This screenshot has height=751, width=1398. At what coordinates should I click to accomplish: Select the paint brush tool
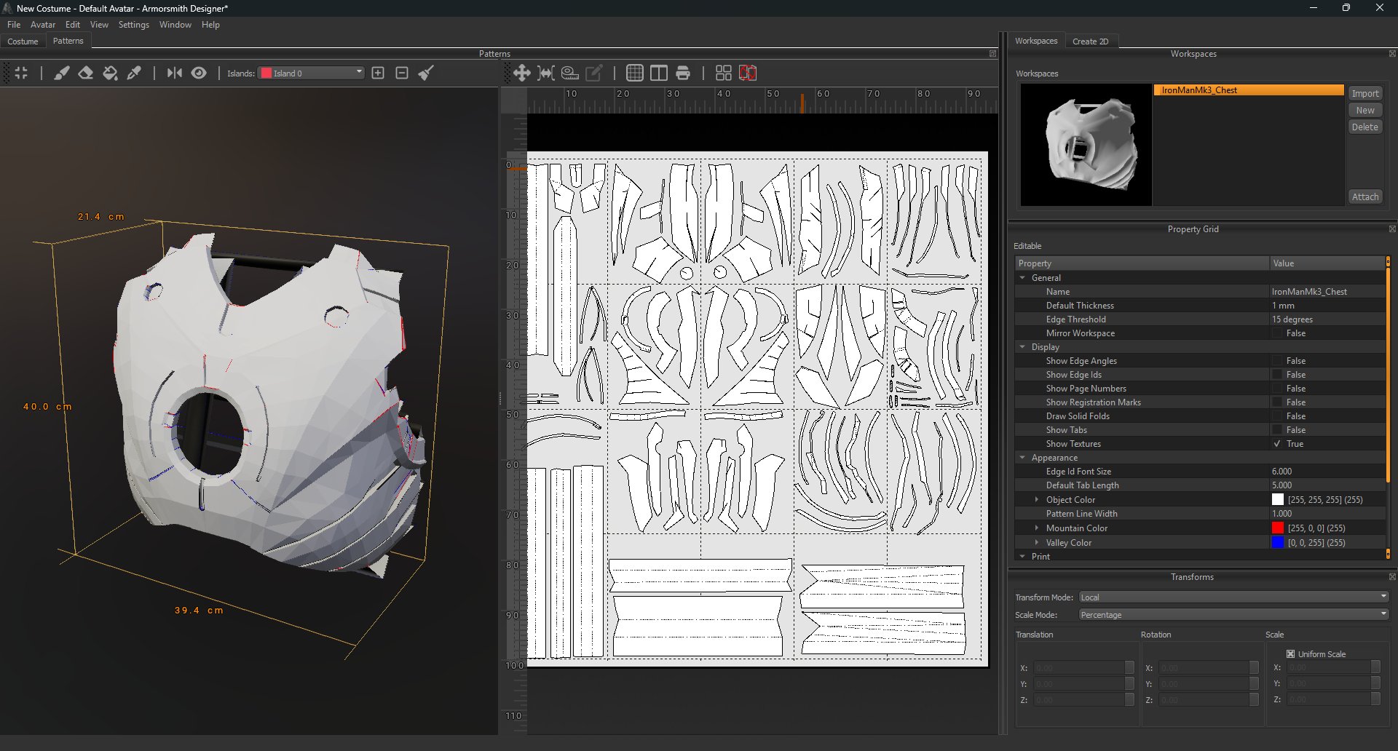click(62, 73)
